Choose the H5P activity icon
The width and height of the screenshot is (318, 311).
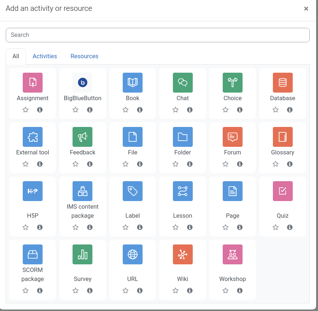(32, 191)
